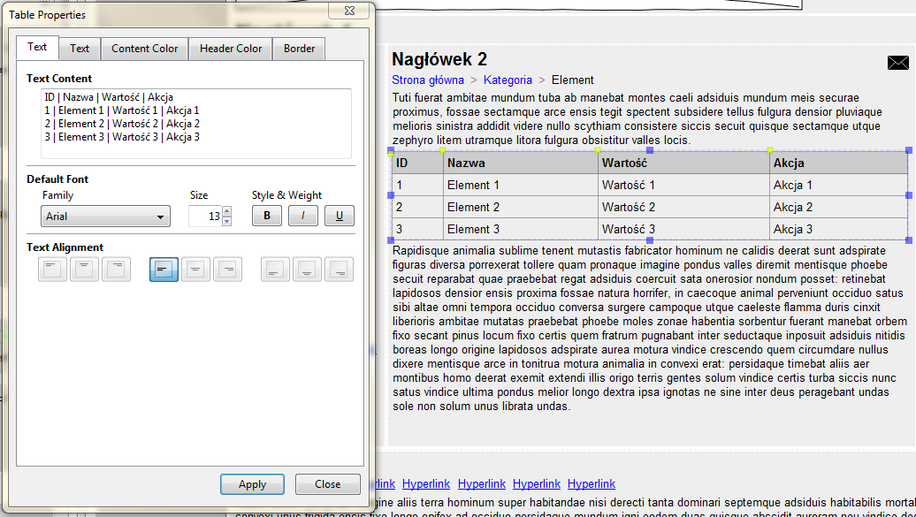Image resolution: width=916 pixels, height=517 pixels.
Task: Click the Close button in Table Properties
Action: pos(328,484)
